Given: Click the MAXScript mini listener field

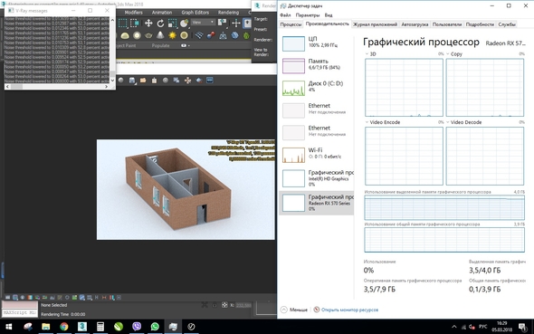Looking at the screenshot, I should (x=20, y=312).
